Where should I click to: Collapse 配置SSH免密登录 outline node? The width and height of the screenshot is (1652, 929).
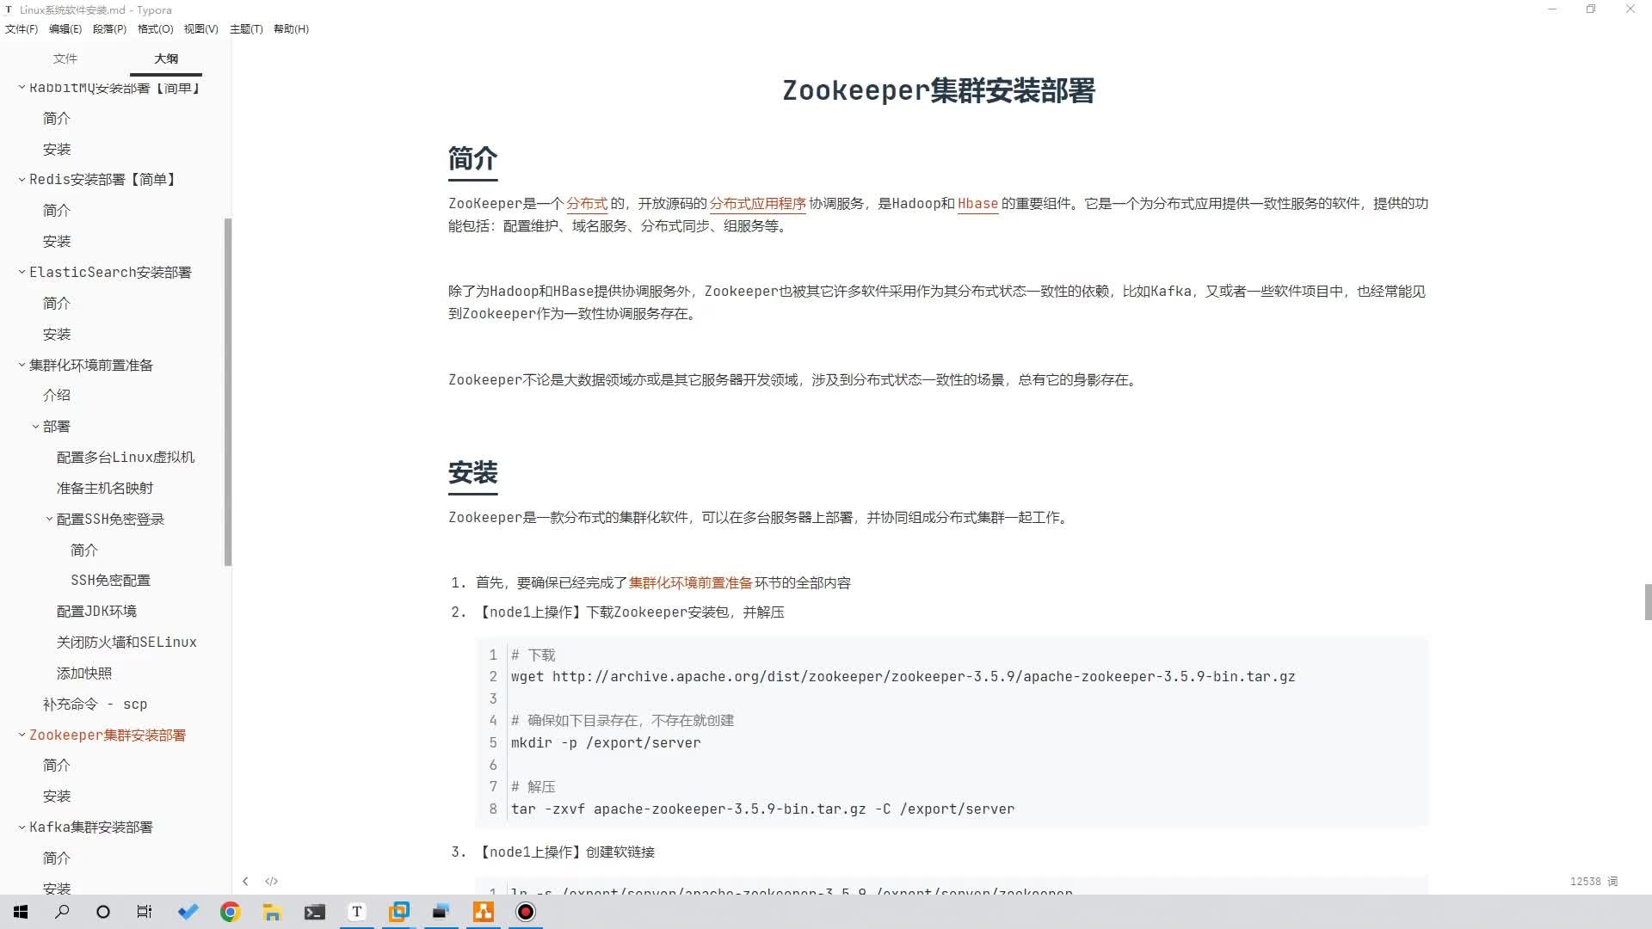(x=49, y=519)
